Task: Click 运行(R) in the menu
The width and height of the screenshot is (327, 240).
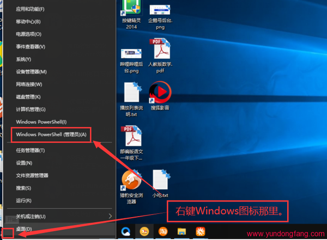Action: point(23,200)
